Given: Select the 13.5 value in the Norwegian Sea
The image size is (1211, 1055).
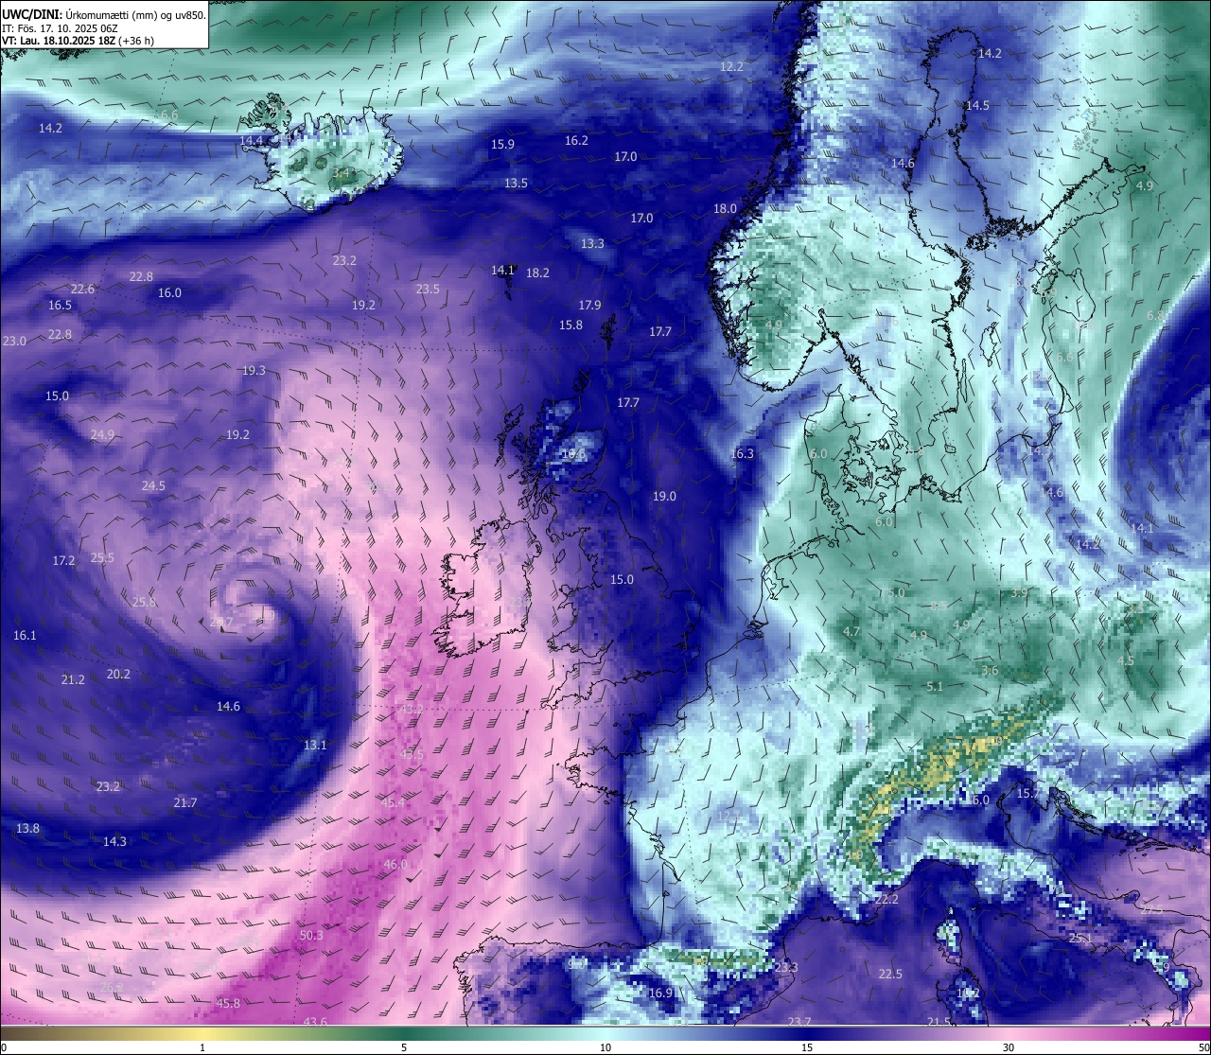Looking at the screenshot, I should [x=516, y=184].
